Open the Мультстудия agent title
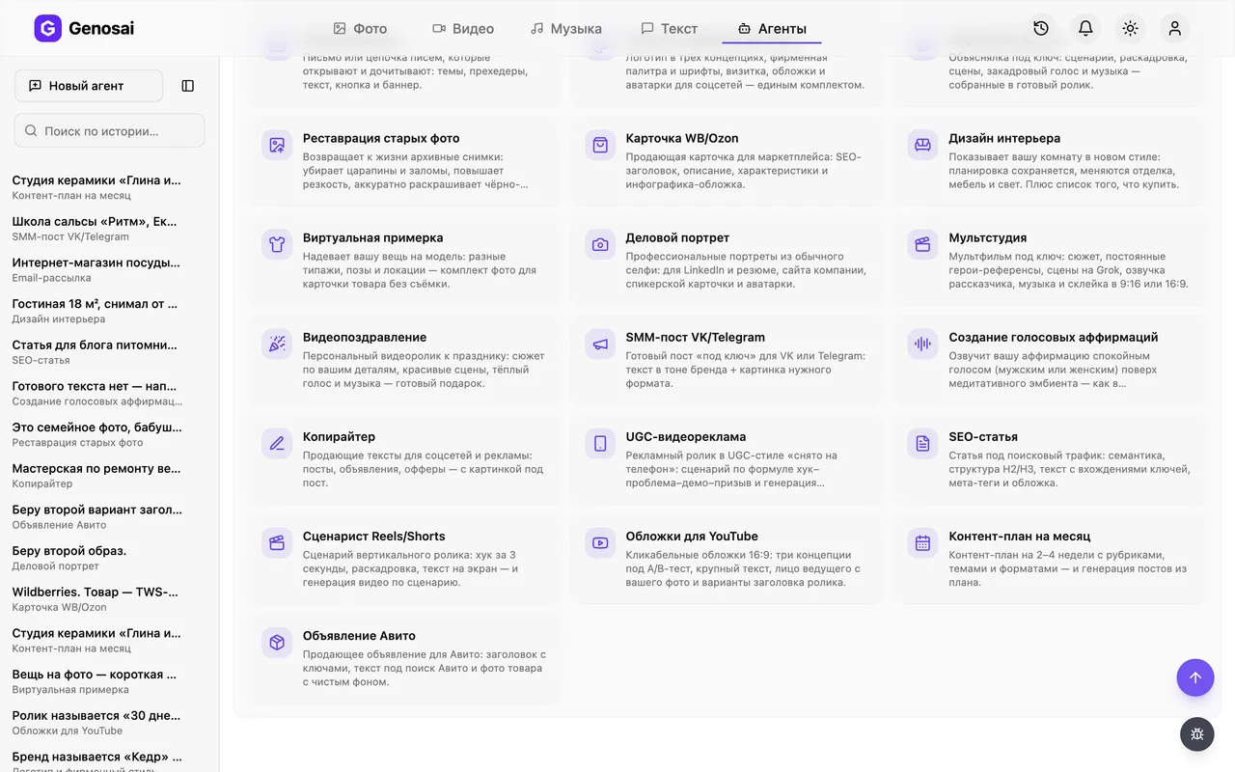 point(988,237)
